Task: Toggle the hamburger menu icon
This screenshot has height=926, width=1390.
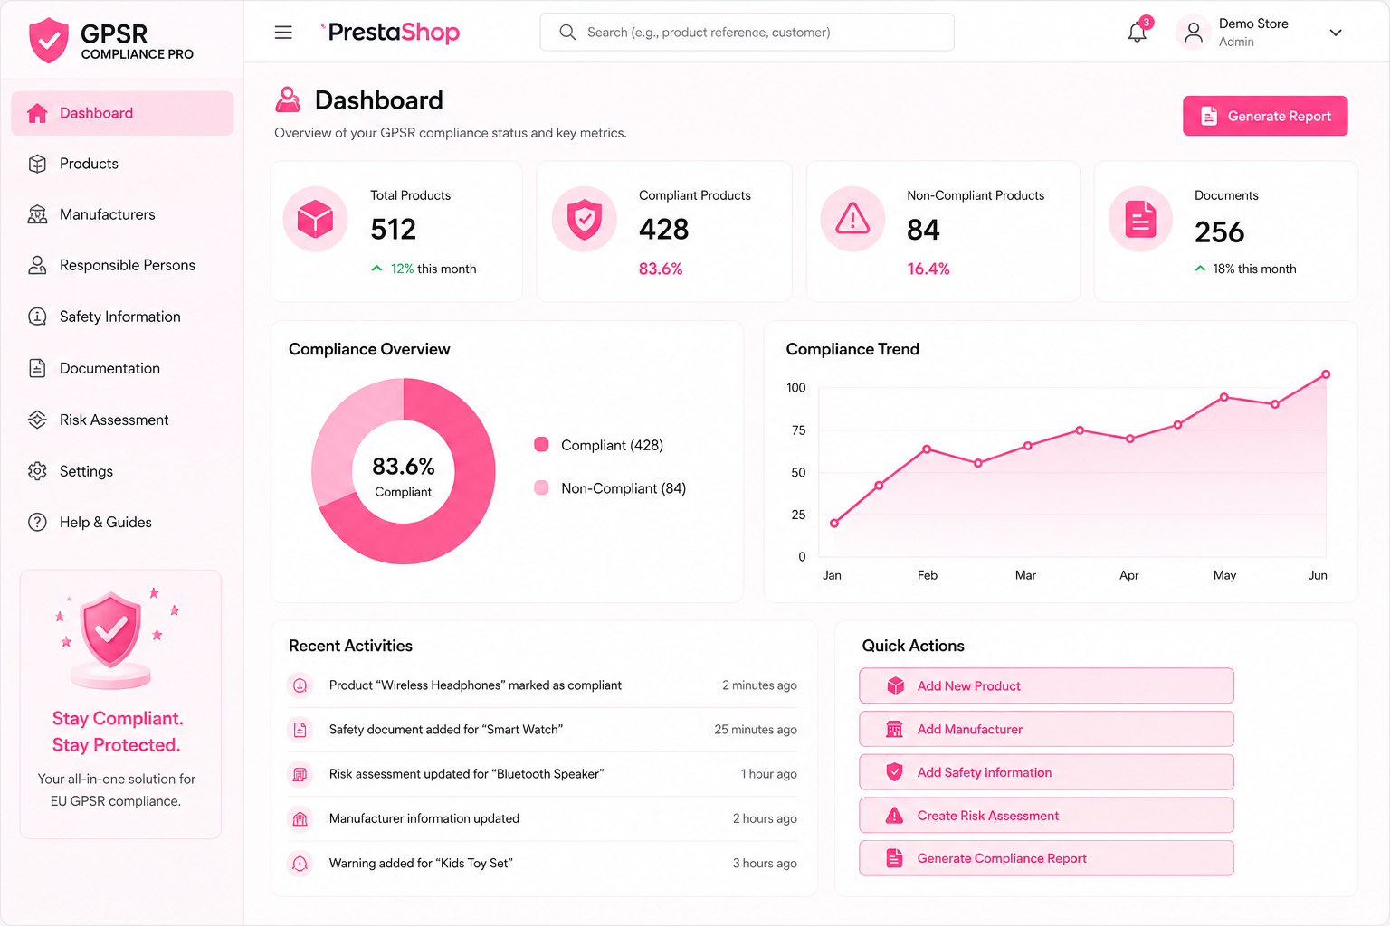Action: pyautogui.click(x=283, y=33)
